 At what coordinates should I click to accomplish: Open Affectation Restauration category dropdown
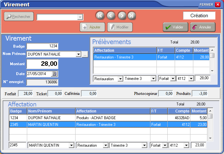[106, 145]
